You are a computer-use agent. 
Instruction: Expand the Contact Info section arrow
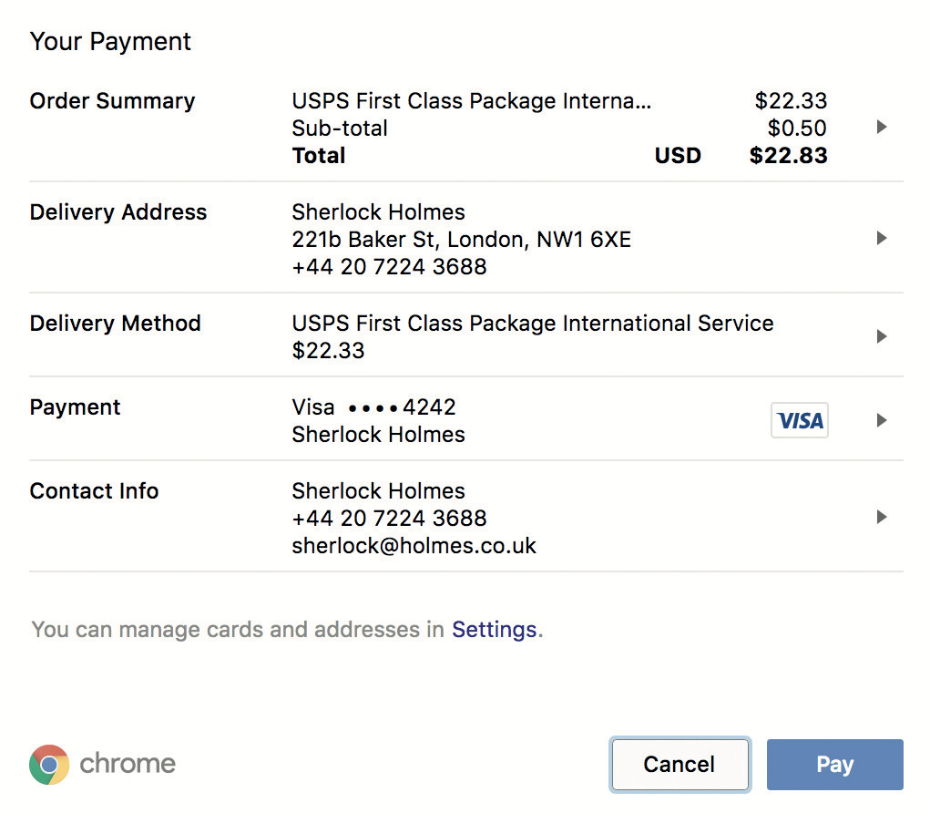881,518
